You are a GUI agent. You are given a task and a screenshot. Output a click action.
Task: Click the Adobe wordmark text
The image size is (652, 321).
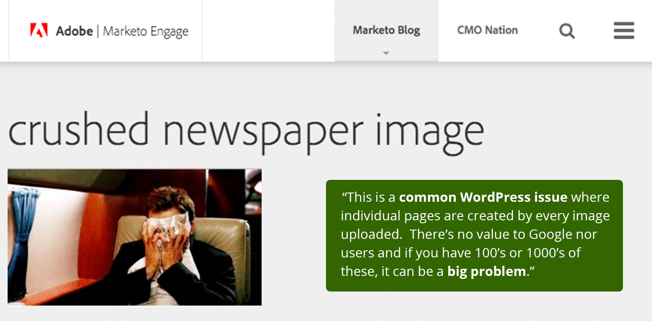(74, 31)
